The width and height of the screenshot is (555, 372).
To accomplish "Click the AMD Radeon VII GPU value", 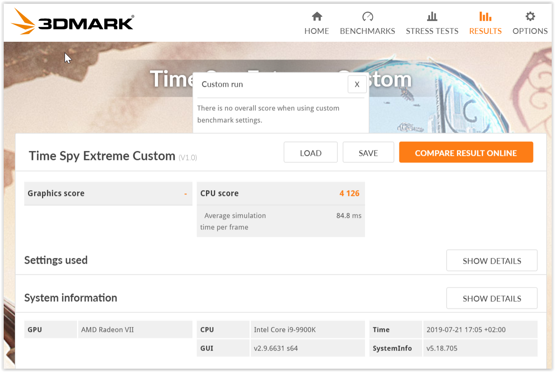I will coord(108,330).
